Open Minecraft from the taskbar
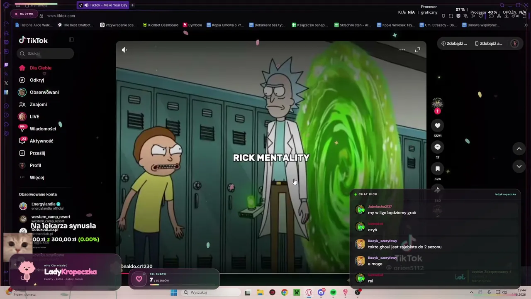The image size is (531, 299). [x=297, y=292]
